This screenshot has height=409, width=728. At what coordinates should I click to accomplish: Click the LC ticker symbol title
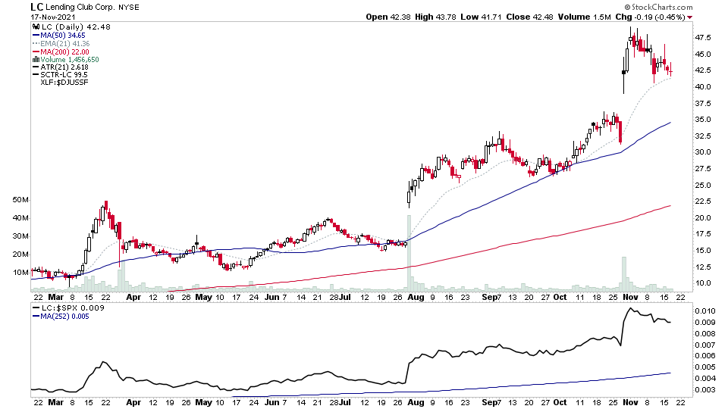36,7
